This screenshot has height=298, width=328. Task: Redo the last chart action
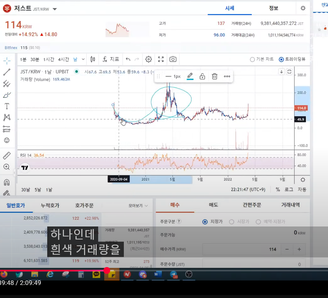pyautogui.click(x=137, y=59)
